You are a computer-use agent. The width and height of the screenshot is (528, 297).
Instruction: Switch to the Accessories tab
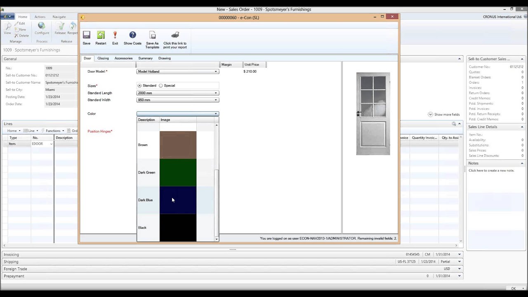pyautogui.click(x=123, y=58)
